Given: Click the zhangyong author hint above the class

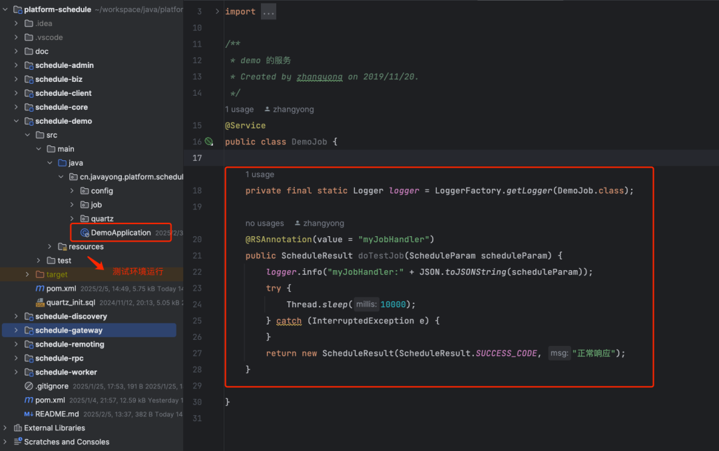Looking at the screenshot, I should 290,109.
